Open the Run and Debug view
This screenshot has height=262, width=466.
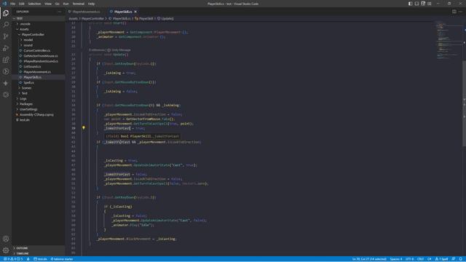click(6, 48)
